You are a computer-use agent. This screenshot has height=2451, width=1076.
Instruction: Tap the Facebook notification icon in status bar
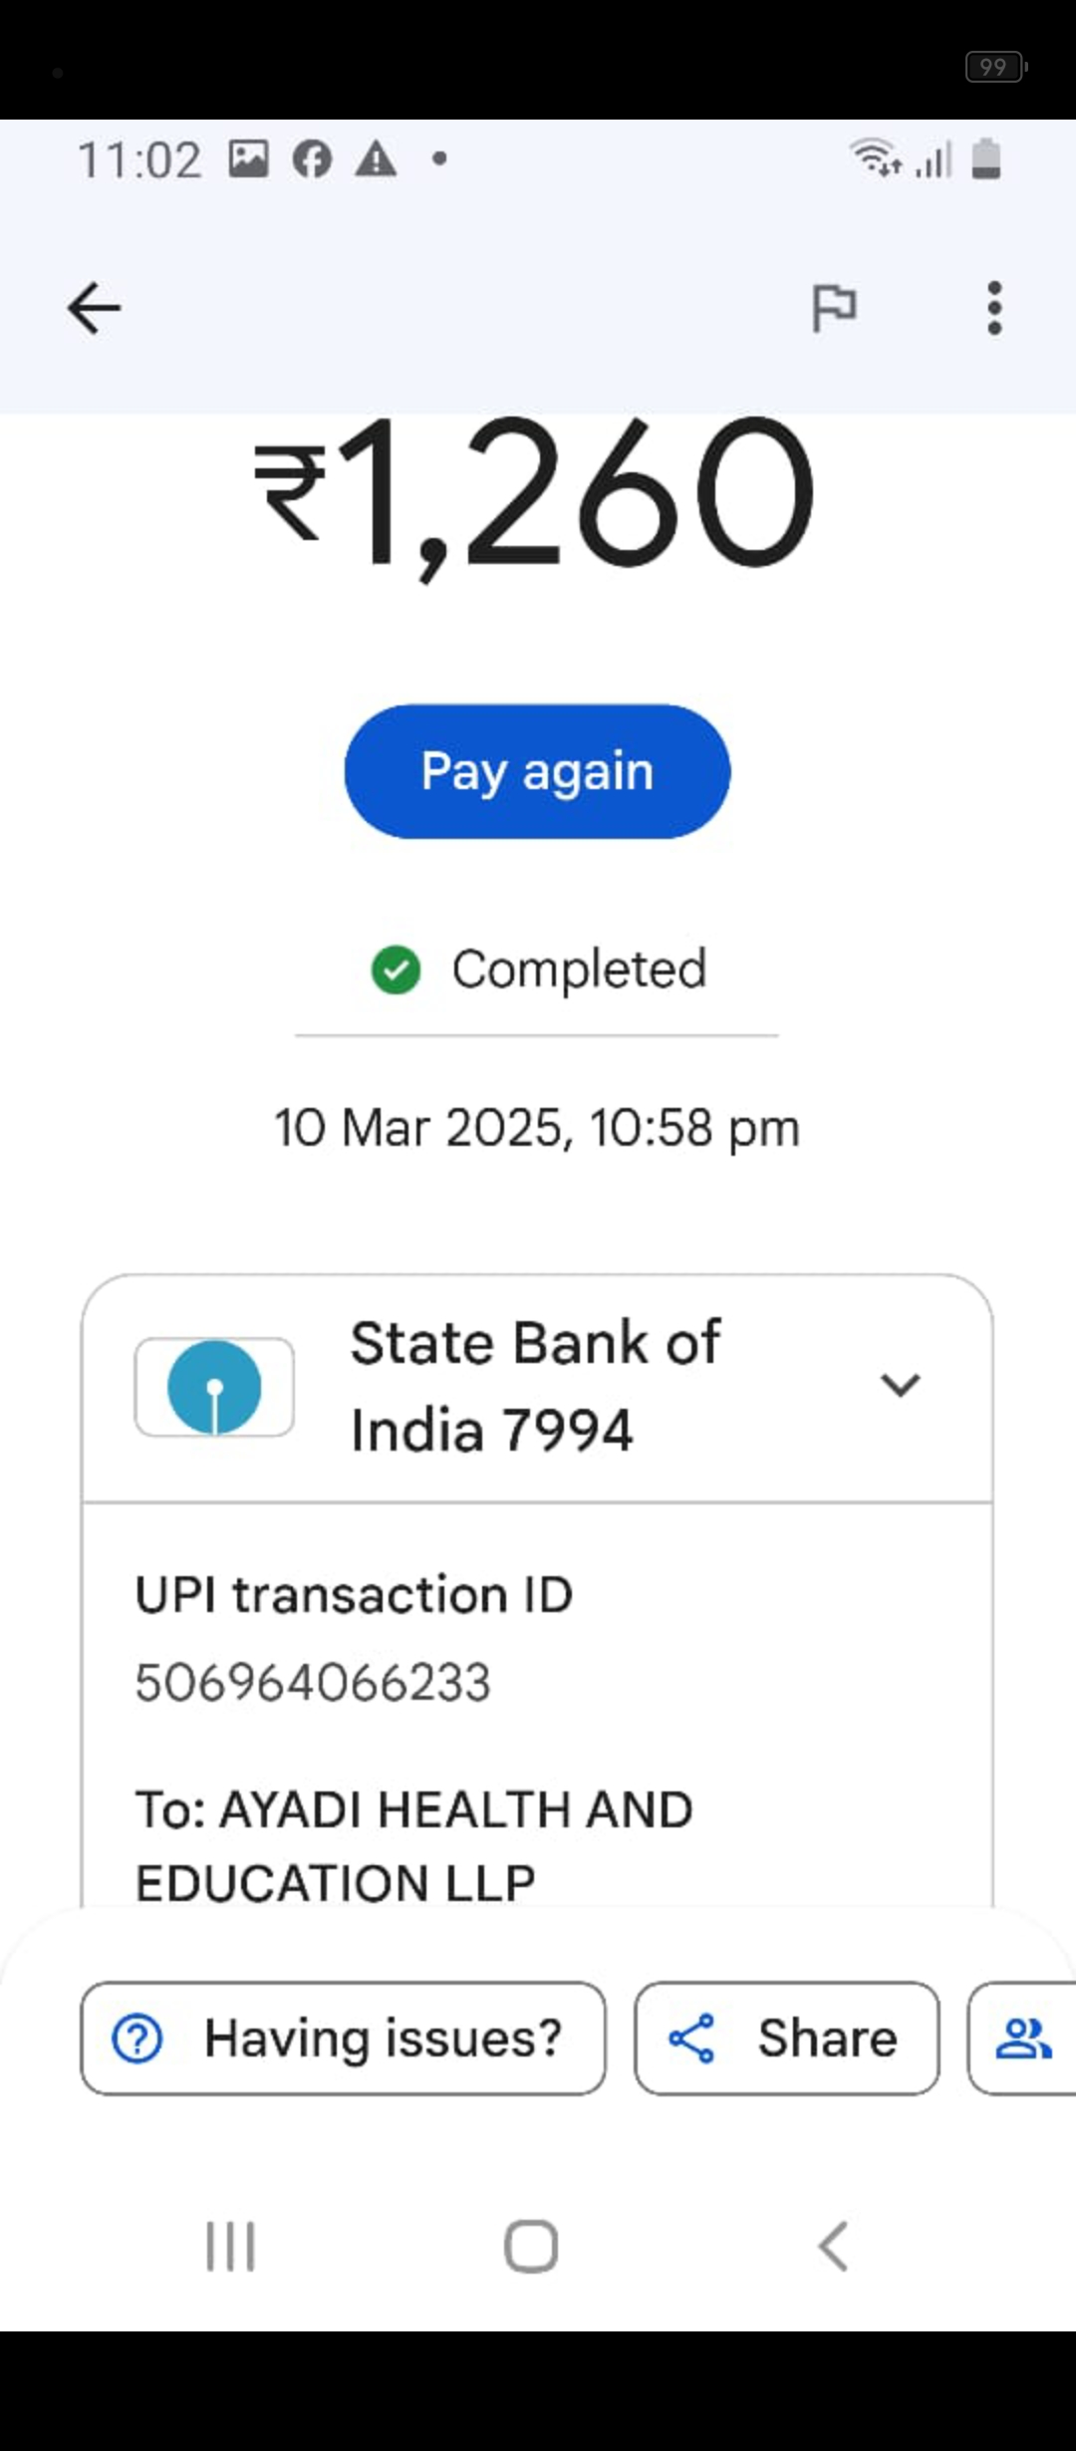click(x=312, y=159)
